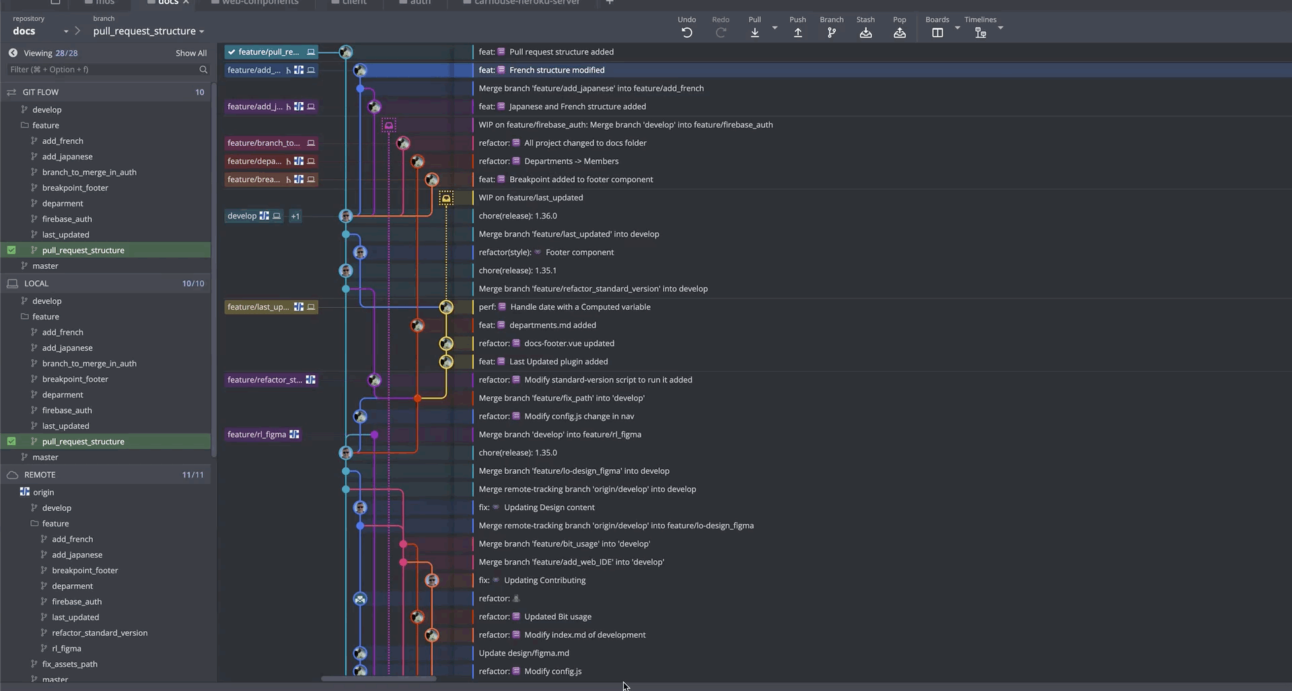Image resolution: width=1292 pixels, height=691 pixels.
Task: Push commits using Push icon
Action: click(797, 32)
